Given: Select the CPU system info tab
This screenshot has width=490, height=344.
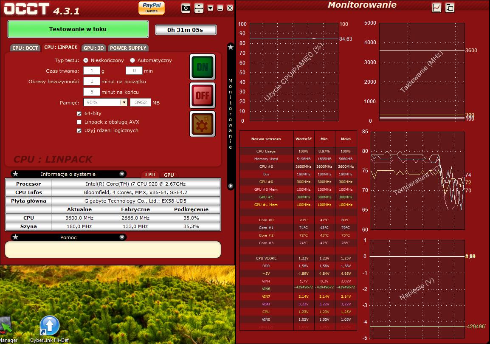Looking at the screenshot, I should coord(150,175).
